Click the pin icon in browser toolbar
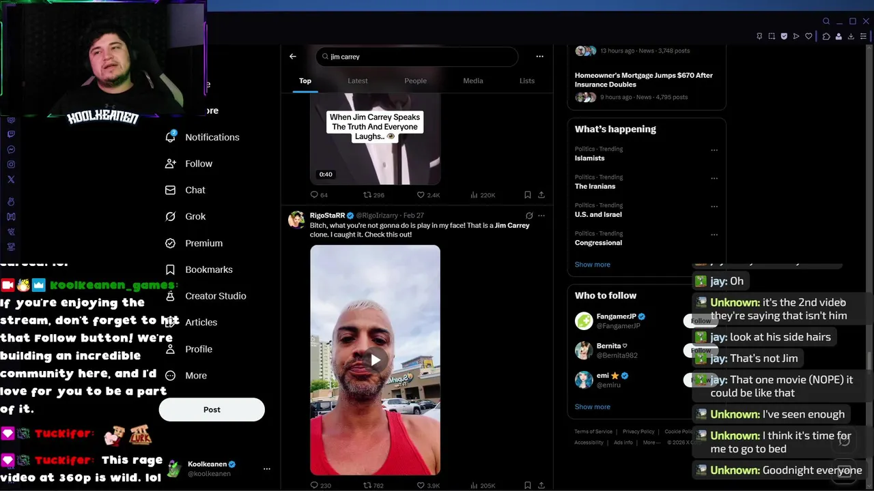874x491 pixels. [759, 36]
